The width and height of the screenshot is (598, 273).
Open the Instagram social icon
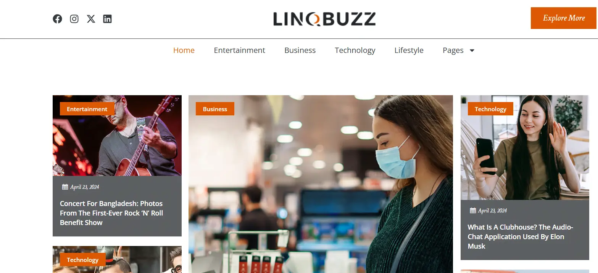pyautogui.click(x=74, y=19)
